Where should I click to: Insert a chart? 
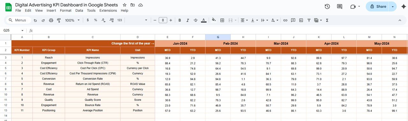tap(301, 20)
